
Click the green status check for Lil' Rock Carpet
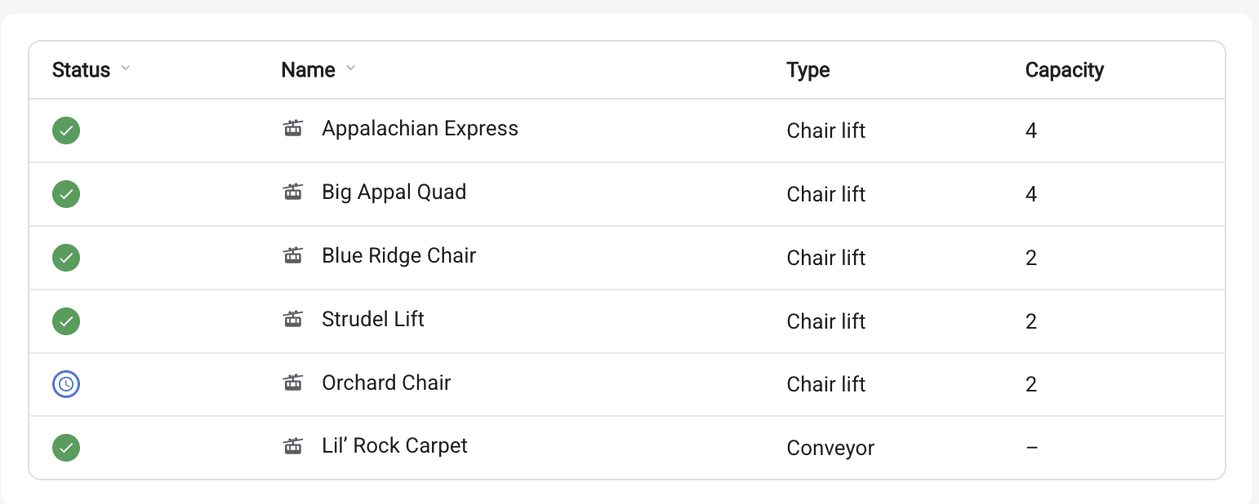click(x=66, y=448)
